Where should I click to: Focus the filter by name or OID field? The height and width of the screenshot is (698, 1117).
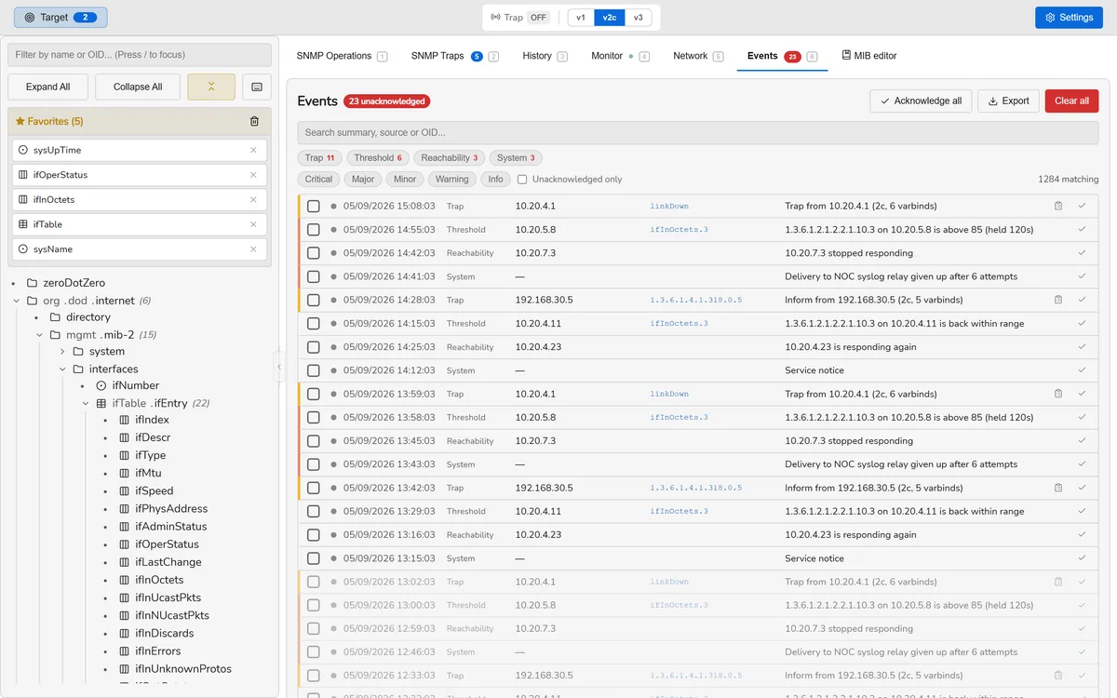(x=140, y=55)
